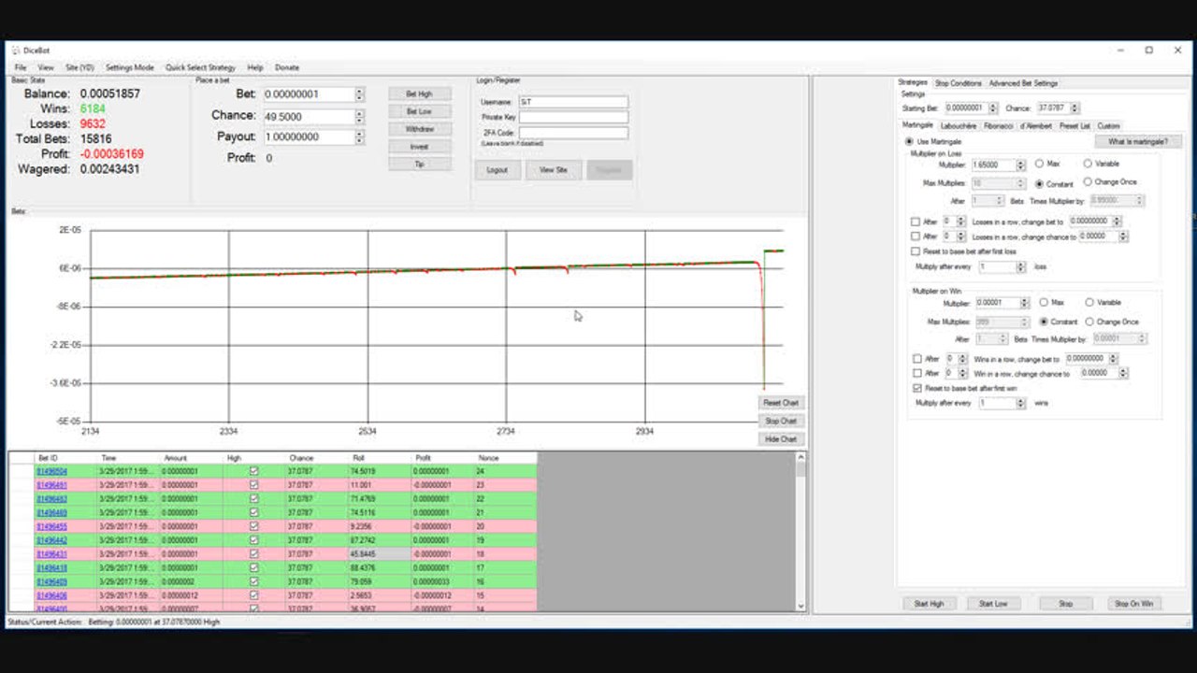1197x673 pixels.
Task: Open the File menu
Action: pos(20,67)
